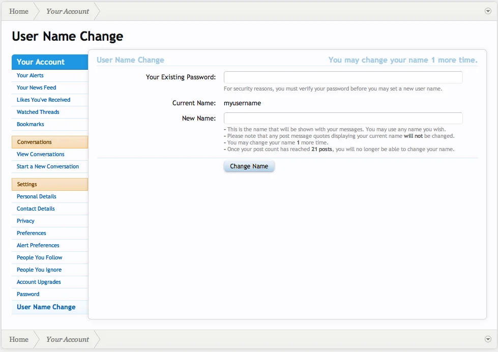This screenshot has height=352, width=498.
Task: Click the Change Name button
Action: point(249,166)
